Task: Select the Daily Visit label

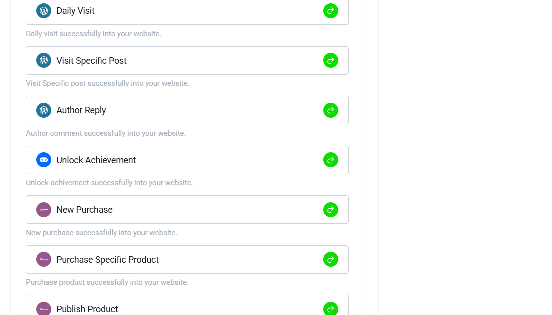Action: point(76,11)
